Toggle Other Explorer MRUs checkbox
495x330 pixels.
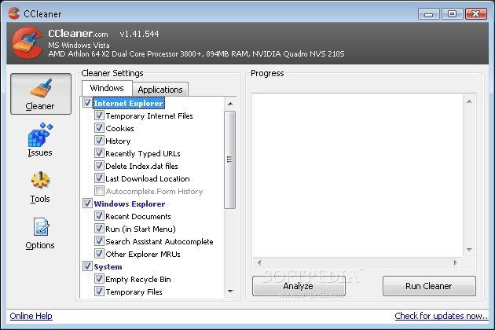[99, 254]
